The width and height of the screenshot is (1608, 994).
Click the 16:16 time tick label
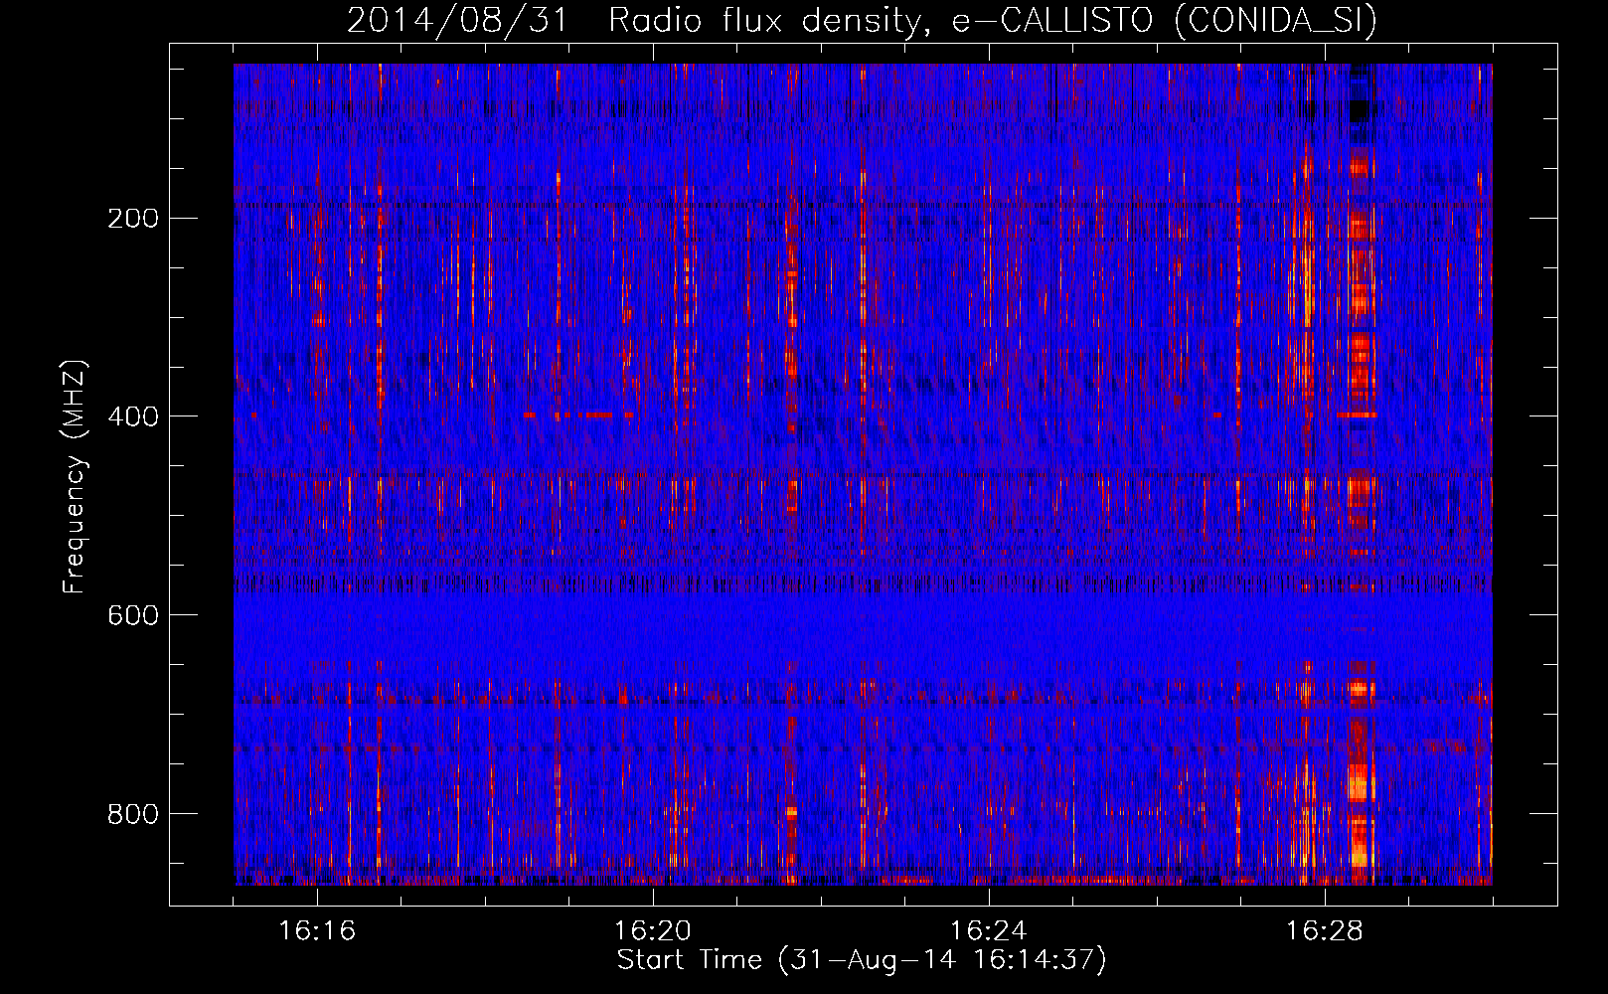(x=317, y=931)
